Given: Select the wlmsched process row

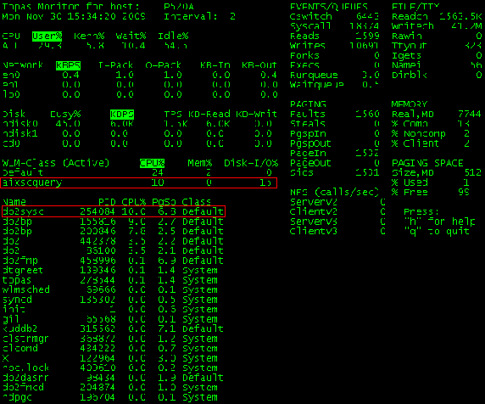Looking at the screenshot, I should [x=110, y=289].
